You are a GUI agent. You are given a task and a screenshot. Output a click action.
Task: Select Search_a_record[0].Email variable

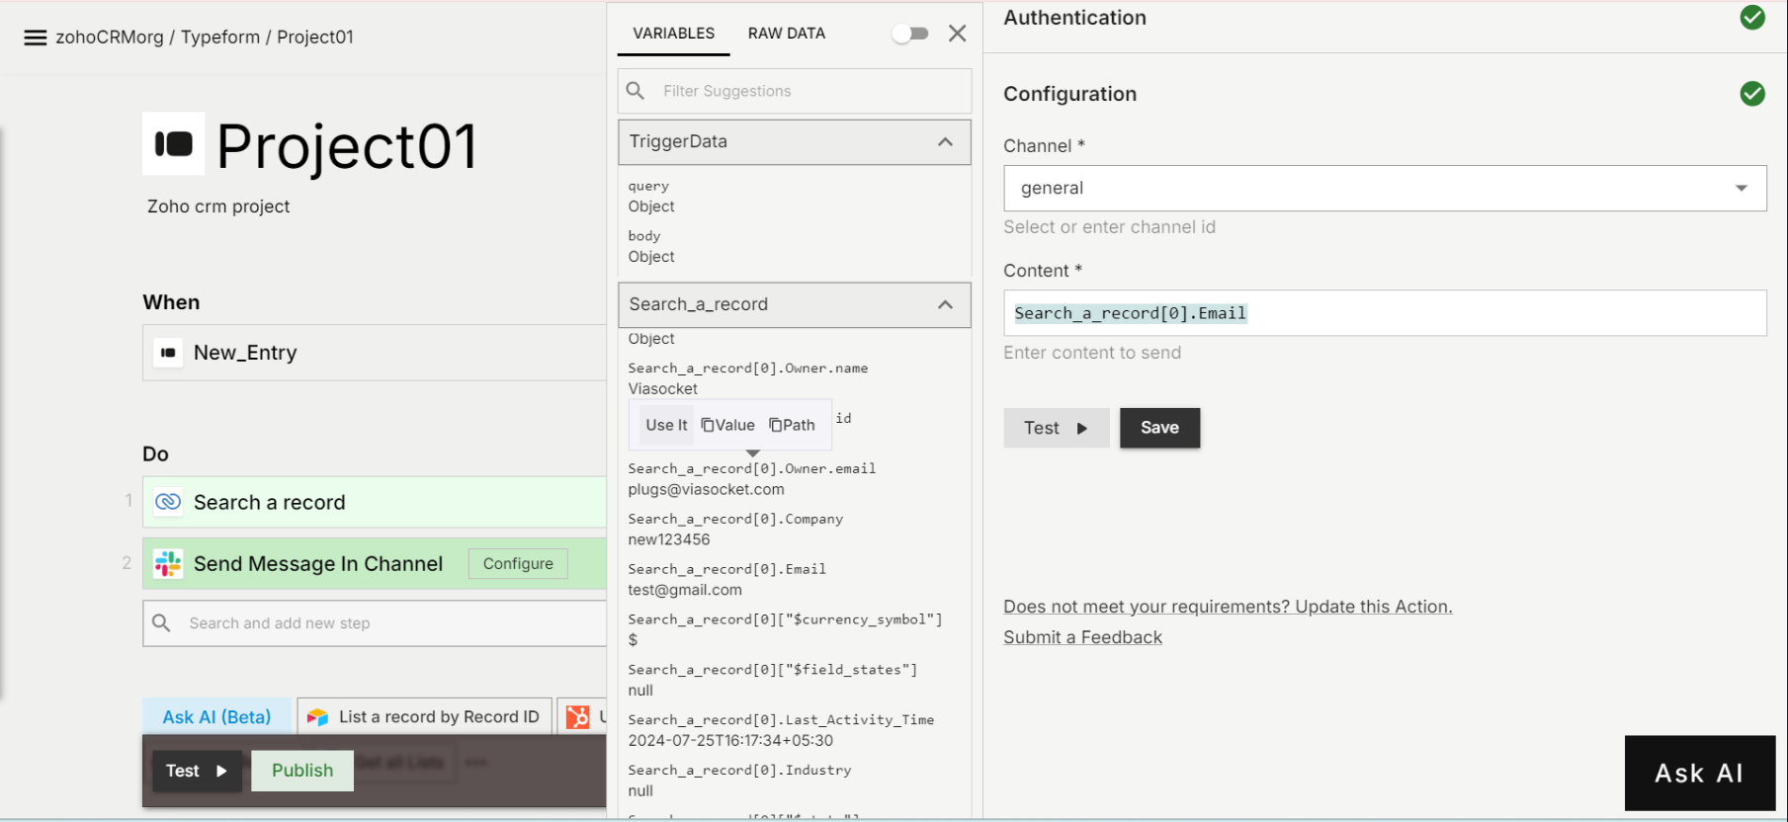click(x=727, y=570)
